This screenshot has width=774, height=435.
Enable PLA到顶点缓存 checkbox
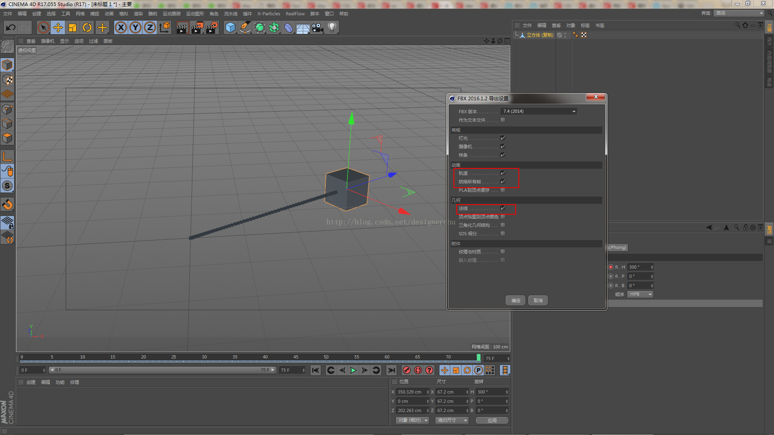(503, 190)
